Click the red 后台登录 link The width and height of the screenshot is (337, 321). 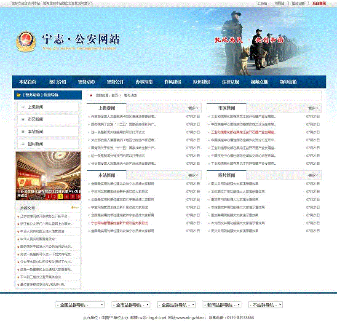[x=319, y=3]
